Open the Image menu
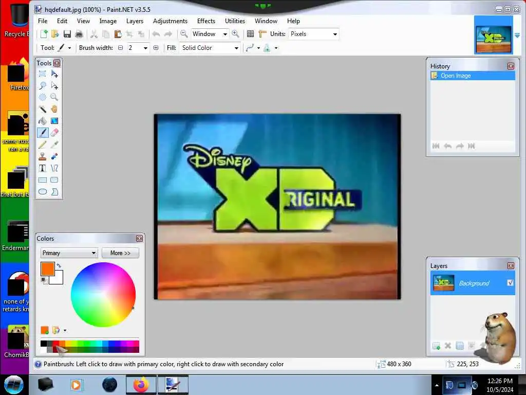This screenshot has height=395, width=526. 108,21
